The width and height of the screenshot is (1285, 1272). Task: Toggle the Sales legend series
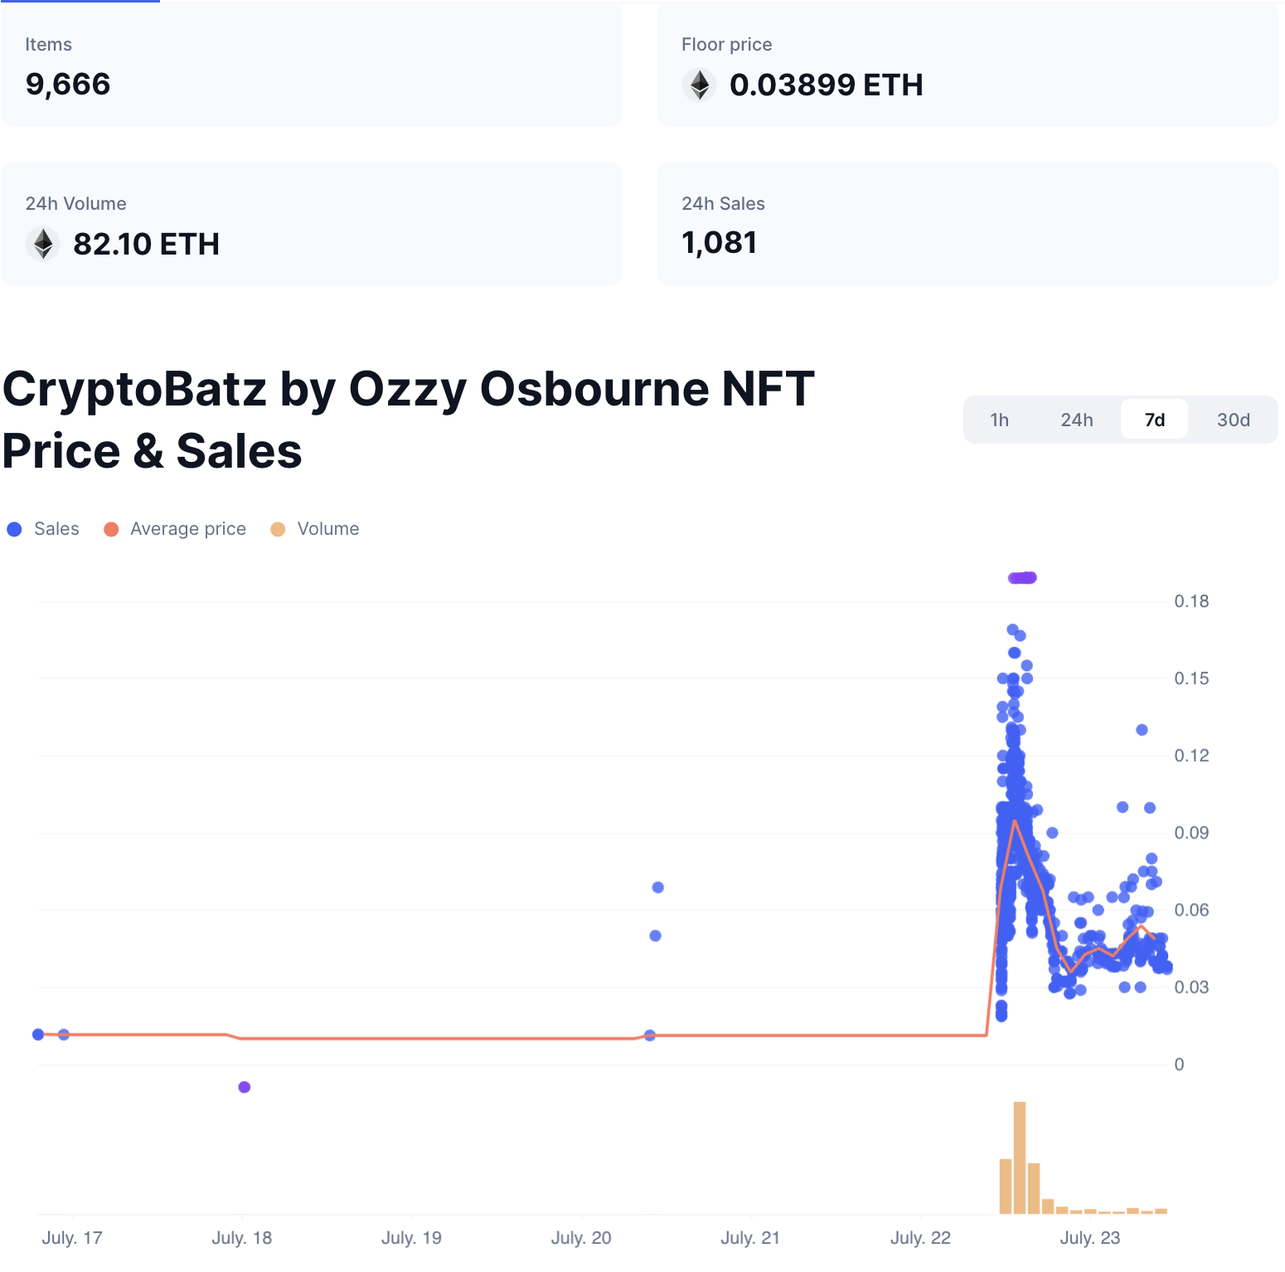coord(56,529)
